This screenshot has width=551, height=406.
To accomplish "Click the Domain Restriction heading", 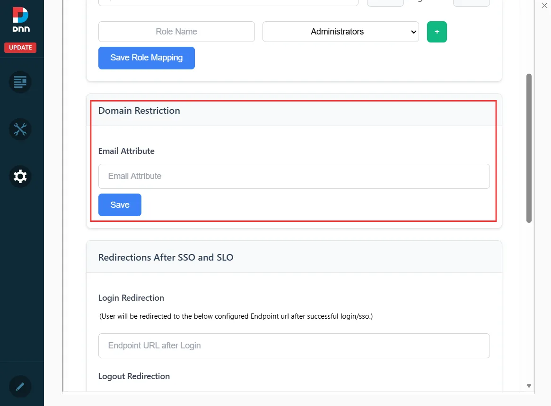I will [139, 110].
